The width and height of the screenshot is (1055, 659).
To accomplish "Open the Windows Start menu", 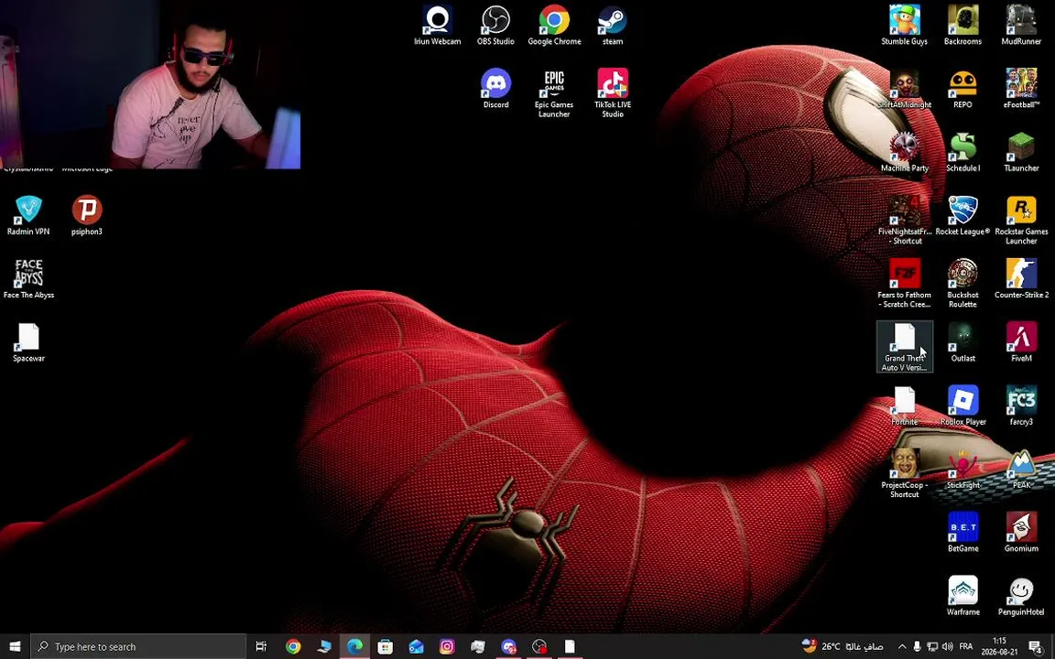I will tap(15, 646).
